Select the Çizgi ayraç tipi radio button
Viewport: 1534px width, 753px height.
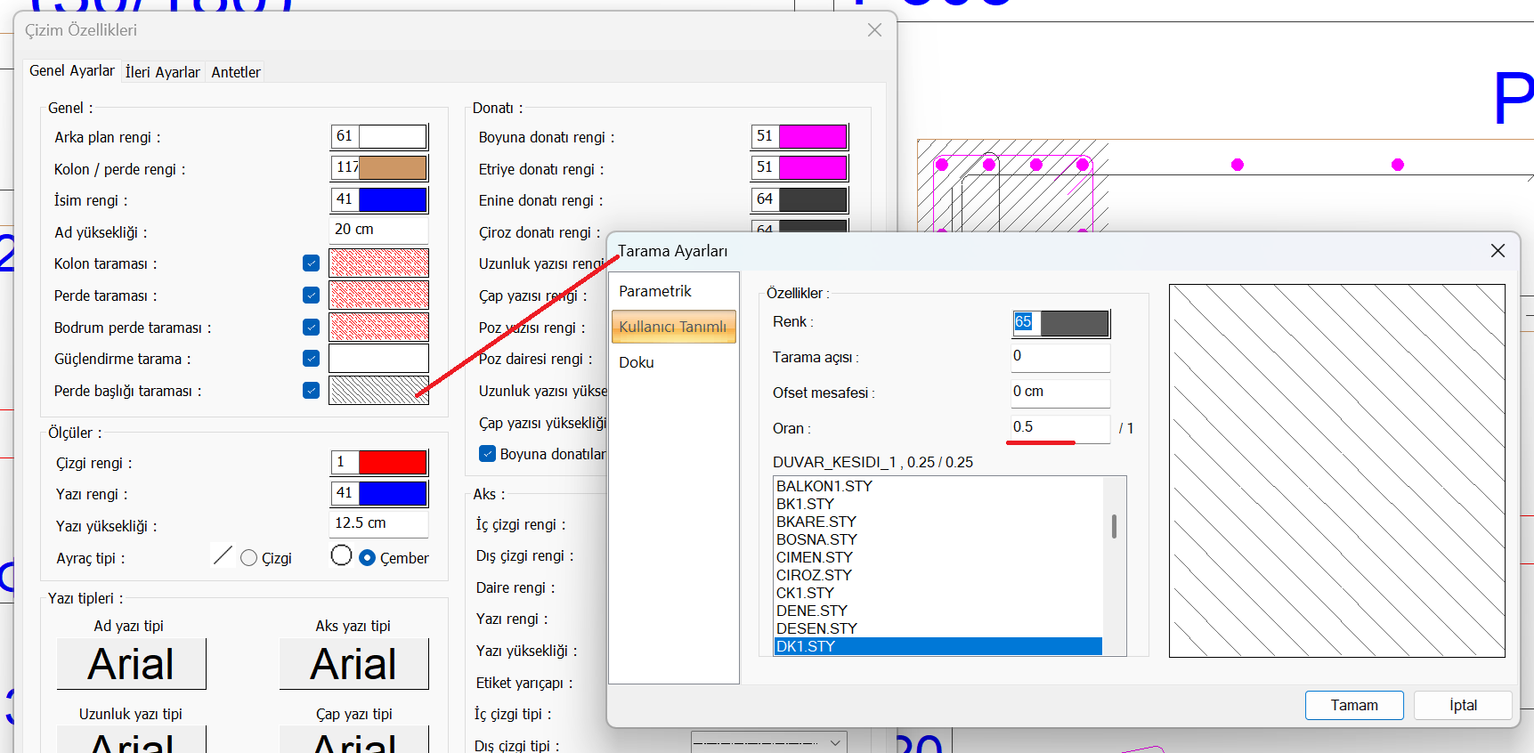click(x=249, y=558)
